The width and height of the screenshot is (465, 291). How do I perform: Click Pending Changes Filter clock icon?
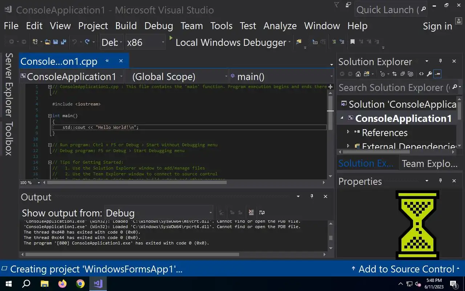[x=382, y=74]
